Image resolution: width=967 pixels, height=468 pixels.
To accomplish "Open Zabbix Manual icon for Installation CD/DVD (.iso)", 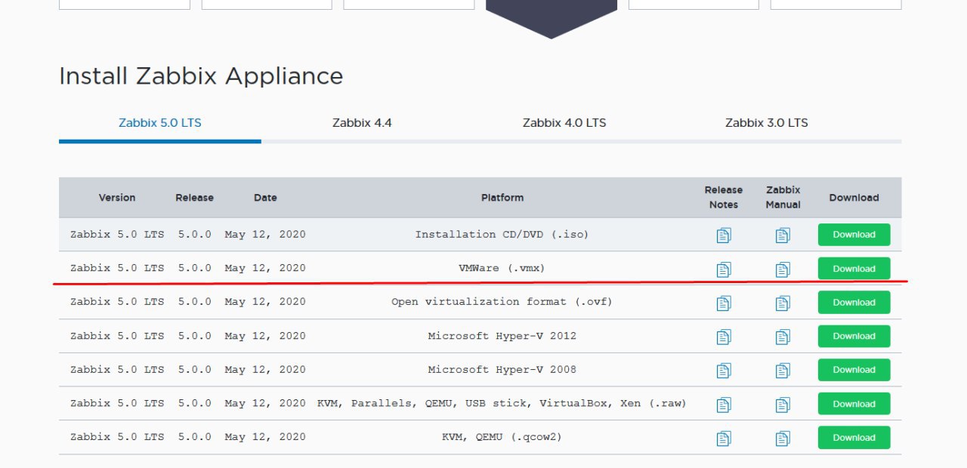I will (x=783, y=236).
